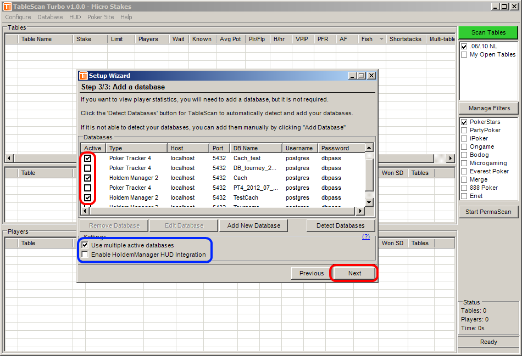Sort tables by Table Name column
Image resolution: width=522 pixels, height=356 pixels.
45,39
